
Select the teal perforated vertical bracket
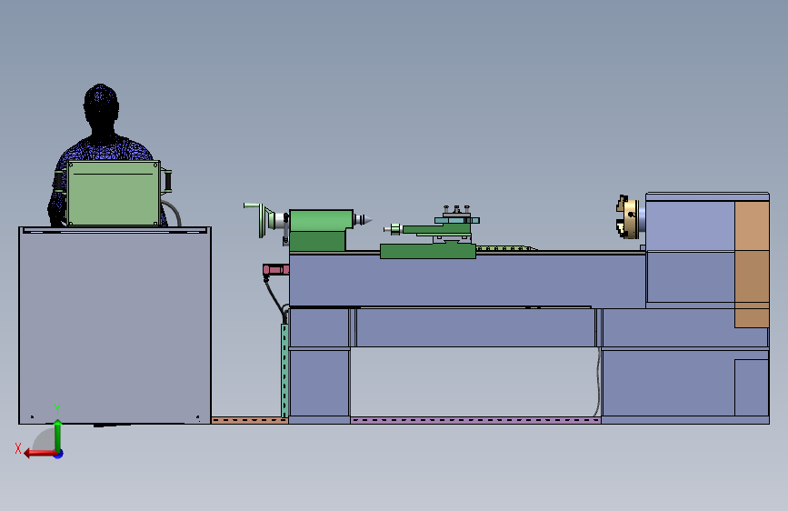tap(284, 371)
